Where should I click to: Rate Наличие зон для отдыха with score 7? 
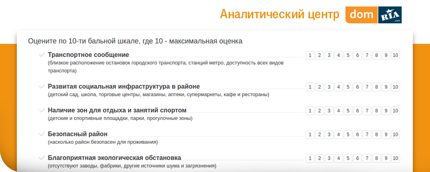(x=367, y=111)
